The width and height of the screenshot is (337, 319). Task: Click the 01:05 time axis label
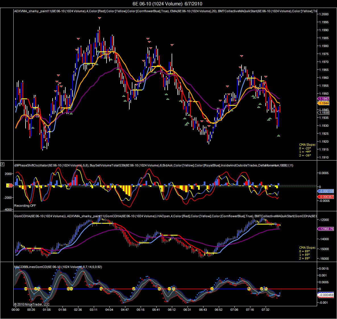pos(47,310)
